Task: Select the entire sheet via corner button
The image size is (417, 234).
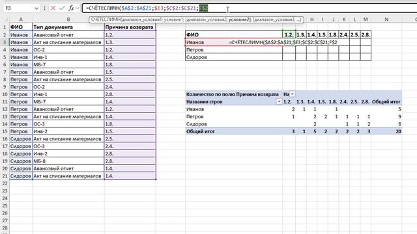Action: point(5,19)
